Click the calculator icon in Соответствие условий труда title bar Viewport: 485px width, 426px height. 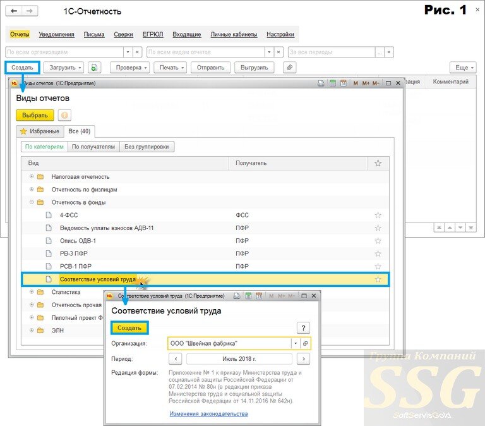pos(248,296)
